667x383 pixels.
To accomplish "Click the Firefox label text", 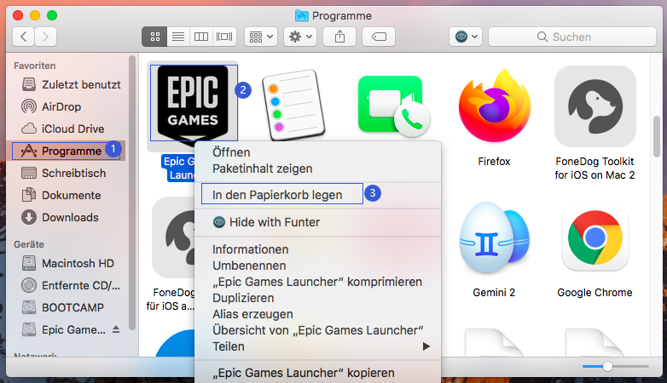I will (x=494, y=162).
